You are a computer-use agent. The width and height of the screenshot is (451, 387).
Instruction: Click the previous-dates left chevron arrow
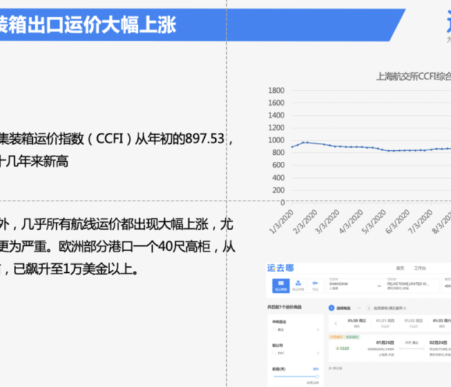click(336, 323)
